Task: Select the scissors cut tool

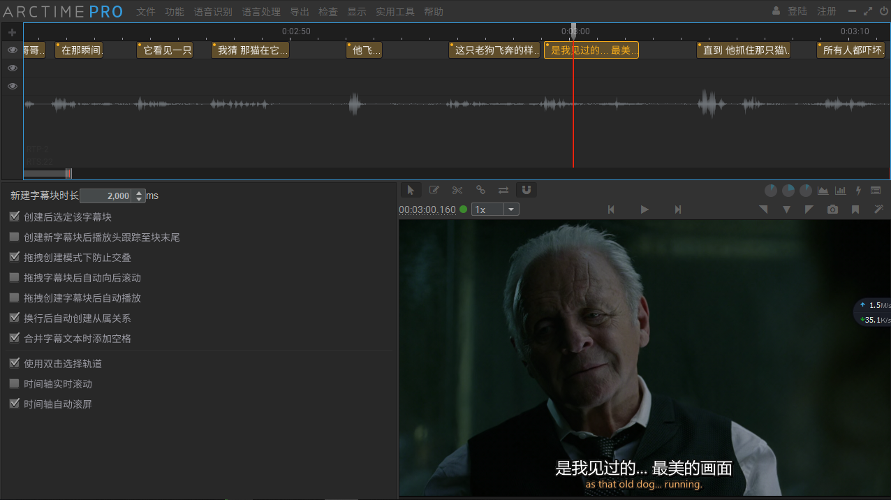Action: click(457, 190)
